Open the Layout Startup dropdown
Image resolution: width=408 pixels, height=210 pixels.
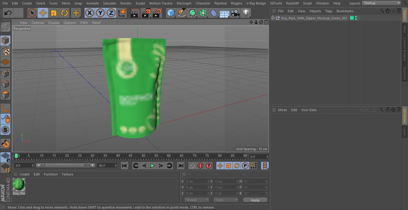click(x=381, y=3)
